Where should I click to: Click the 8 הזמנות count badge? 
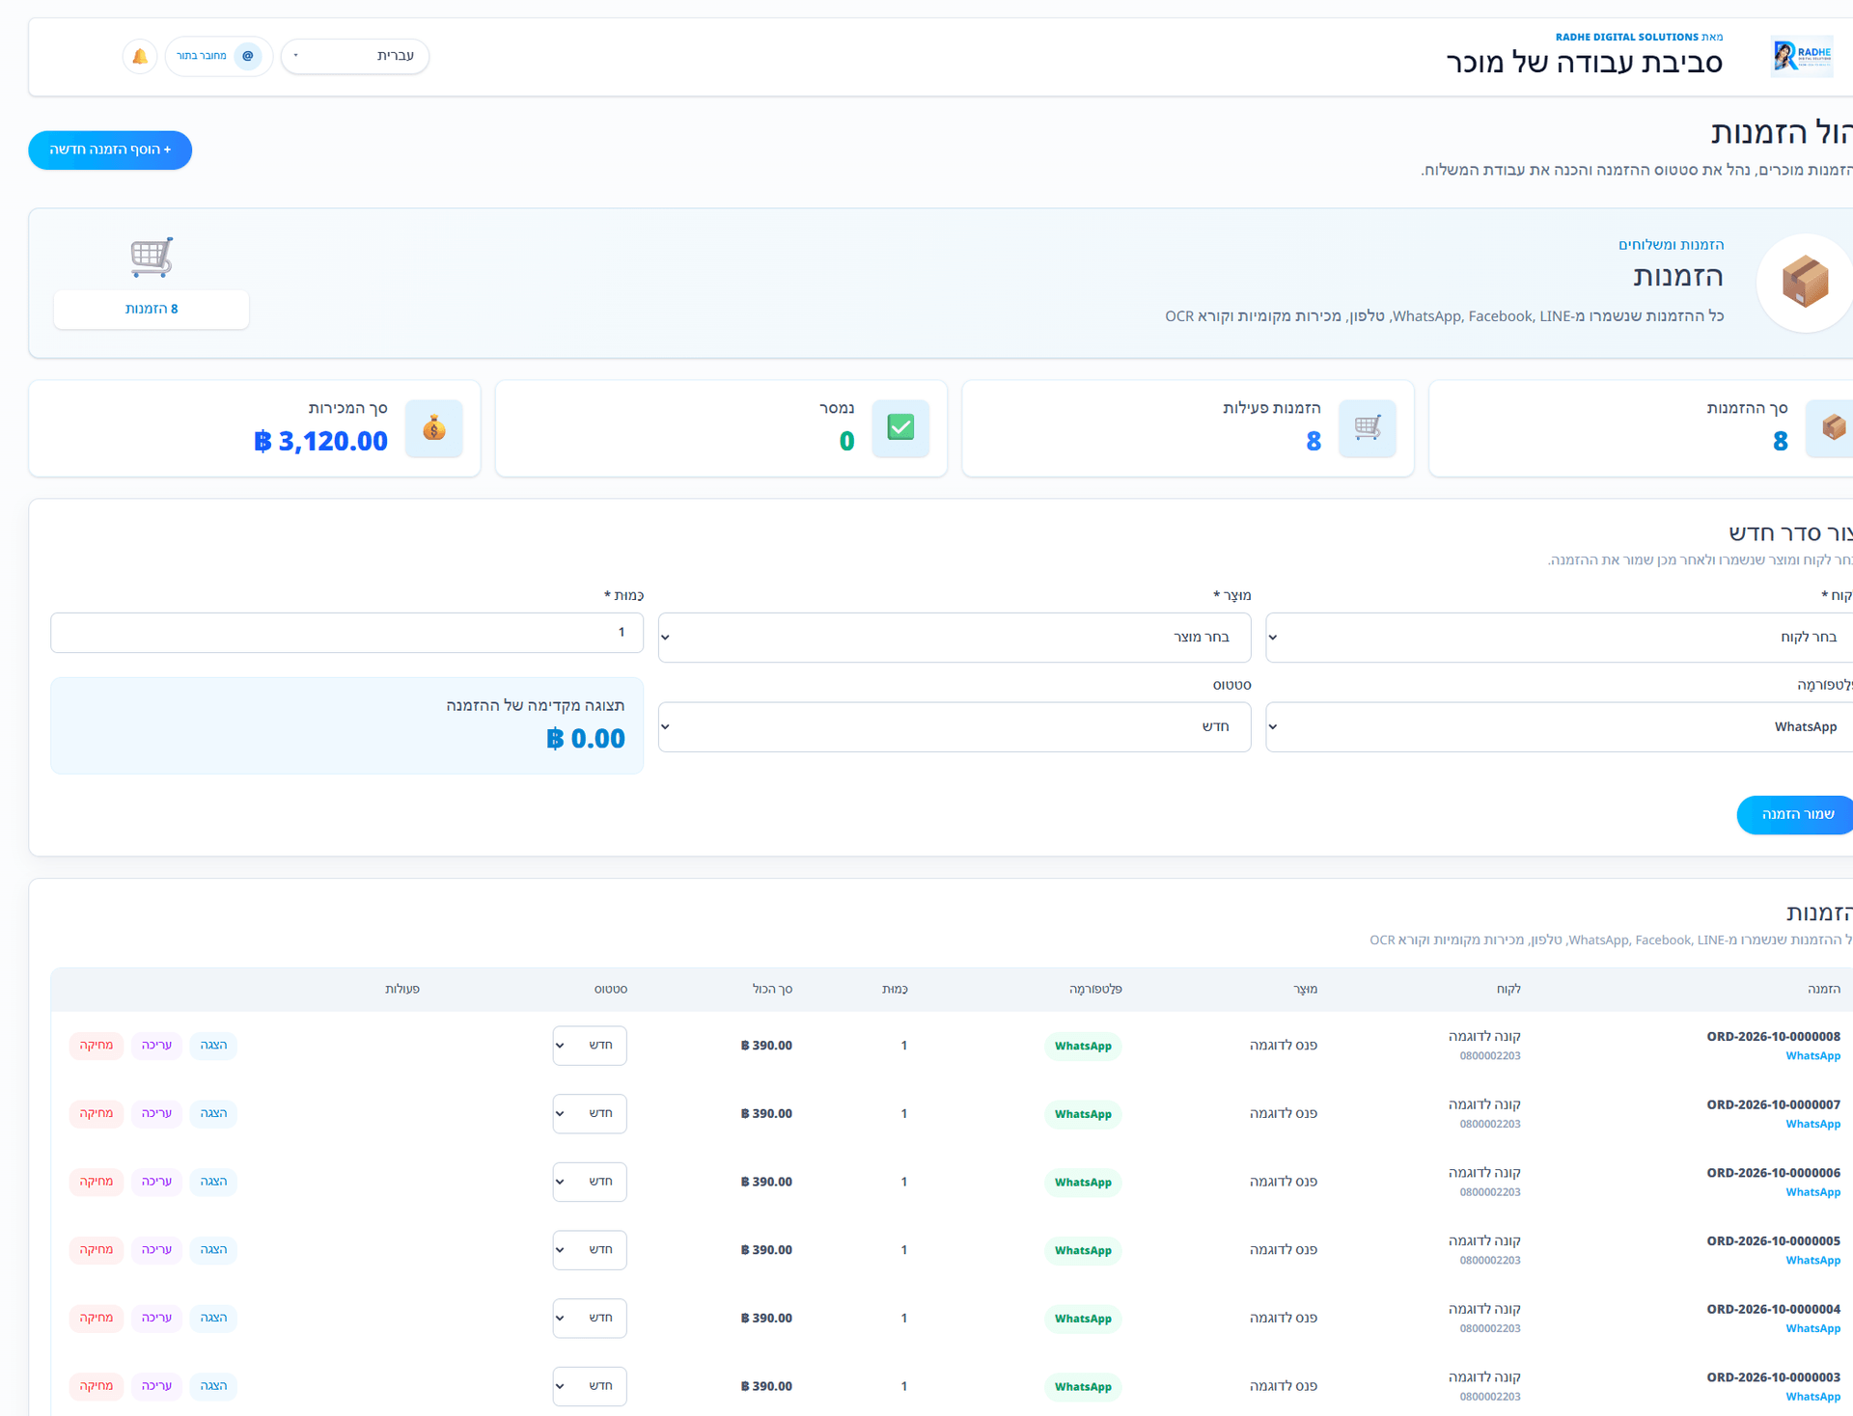(x=152, y=310)
